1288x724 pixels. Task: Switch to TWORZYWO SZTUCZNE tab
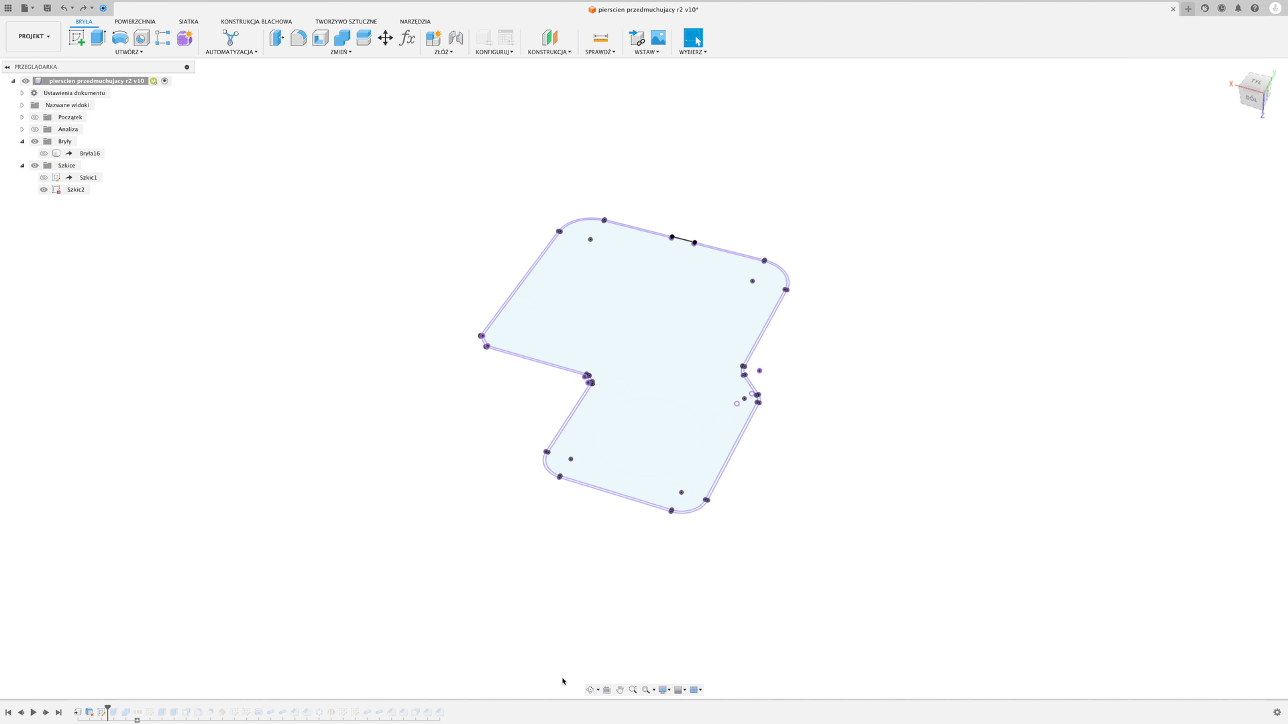[x=346, y=21]
